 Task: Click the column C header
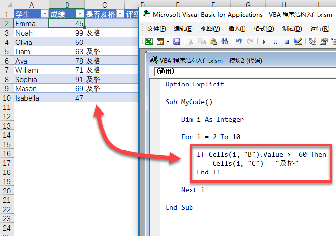(x=104, y=5)
